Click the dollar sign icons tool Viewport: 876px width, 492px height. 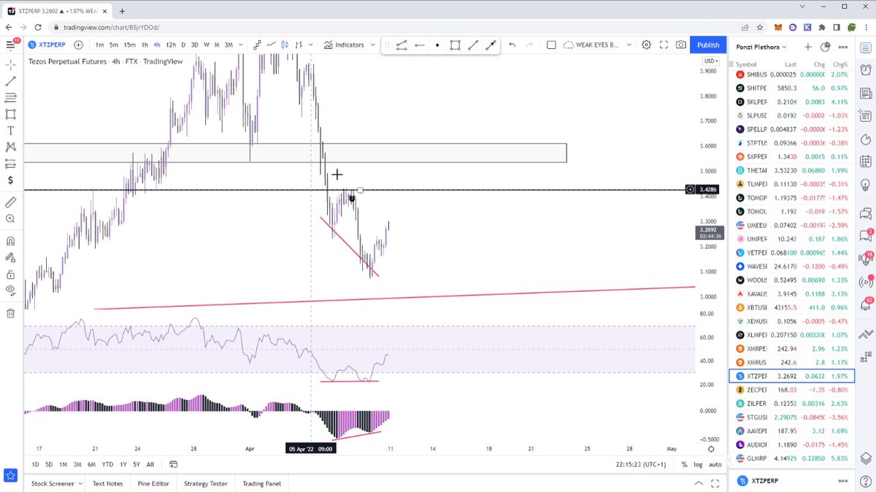point(10,180)
